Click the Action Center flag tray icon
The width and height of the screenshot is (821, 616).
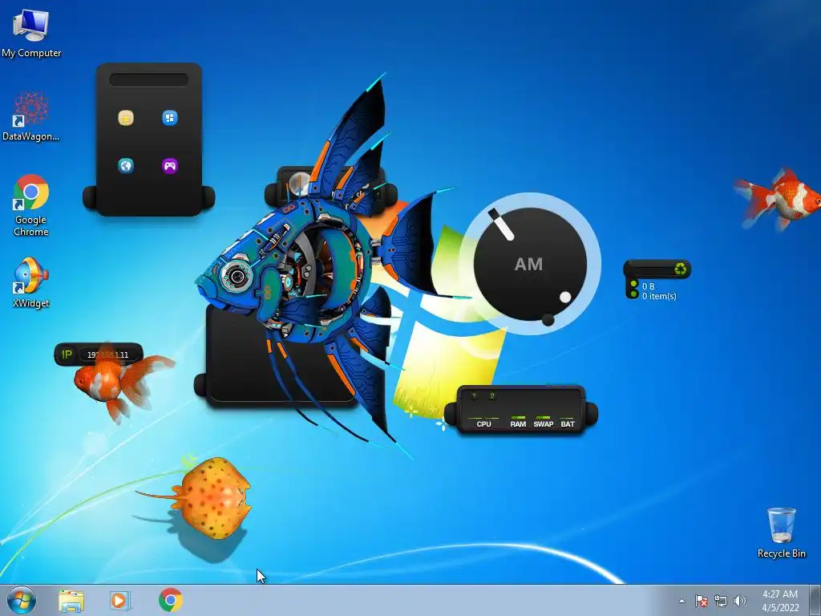(701, 601)
